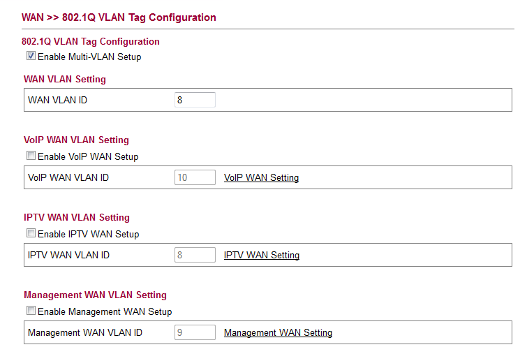Screen dimensions: 527x354
Task: Click the IPTV WAN VLAN Setting heading
Action: click(77, 218)
